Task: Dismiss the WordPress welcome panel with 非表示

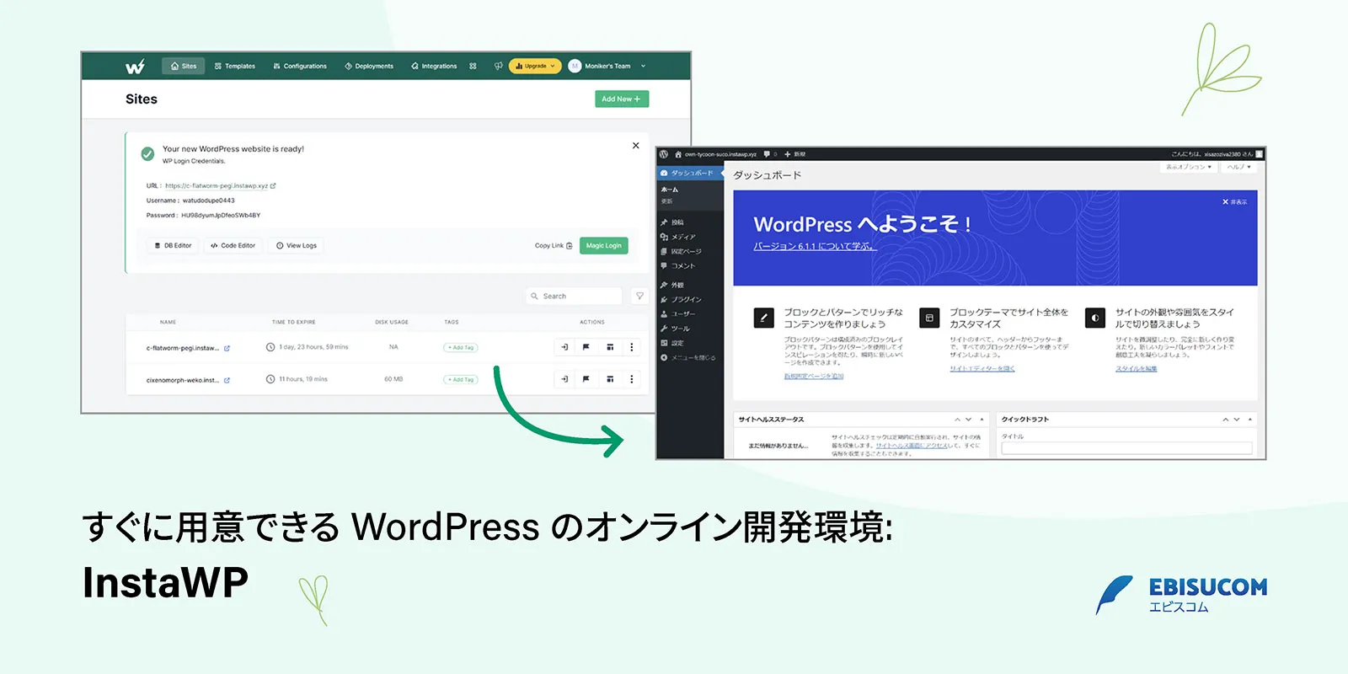Action: (x=1234, y=202)
